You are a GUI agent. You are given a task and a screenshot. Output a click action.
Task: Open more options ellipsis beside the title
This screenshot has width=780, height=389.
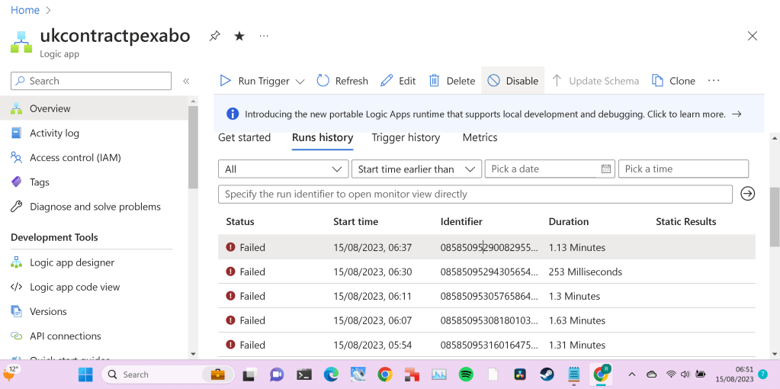pos(264,36)
